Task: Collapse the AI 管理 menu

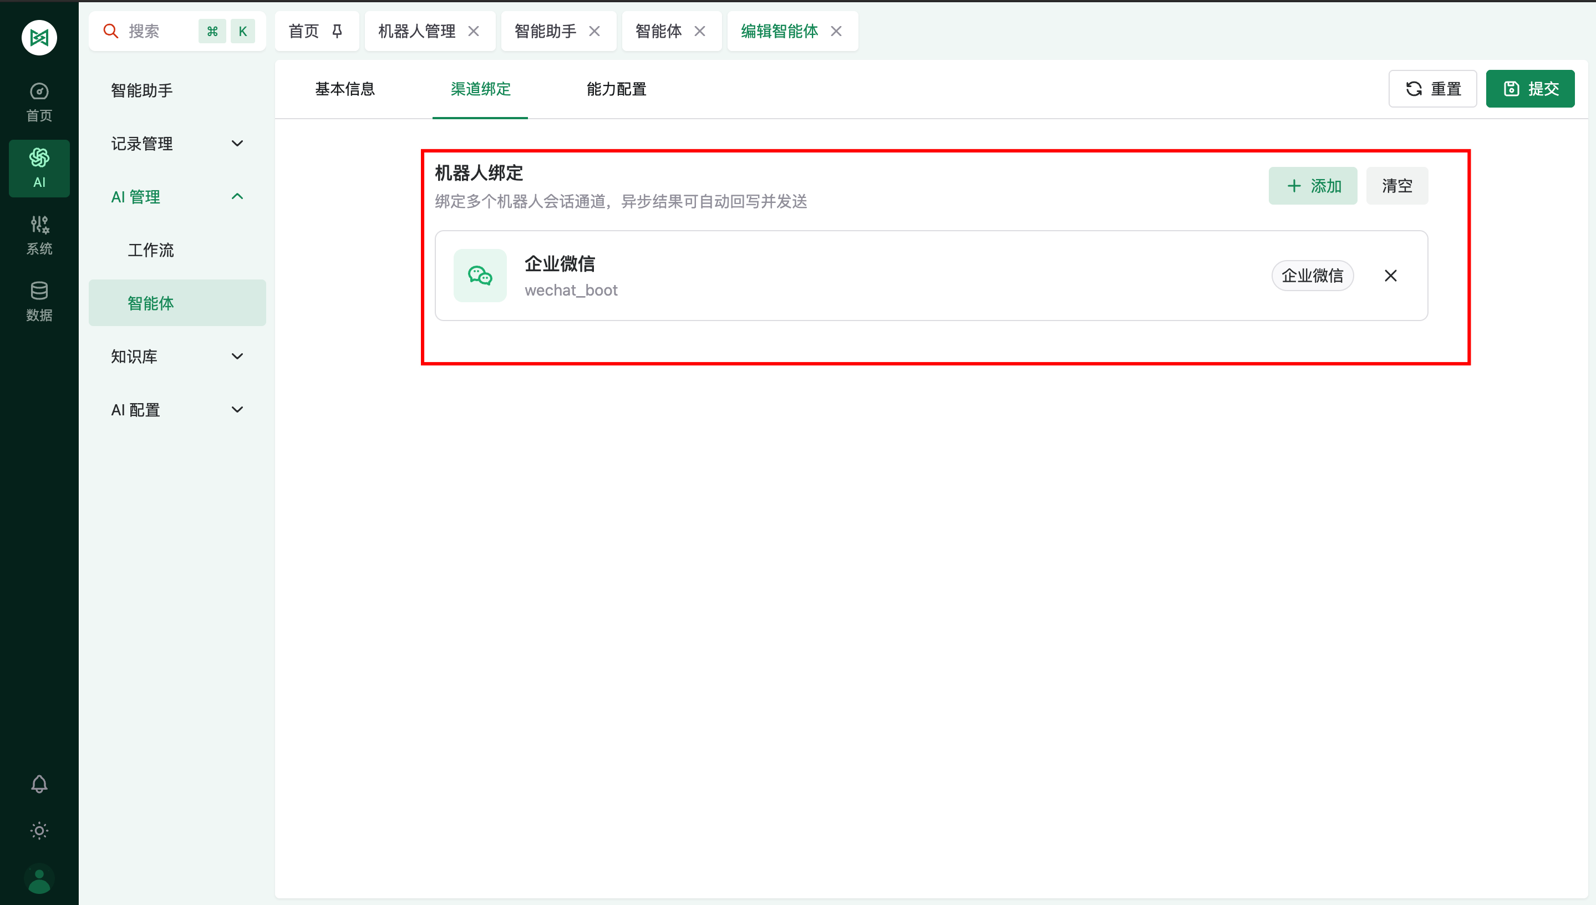Action: (176, 196)
